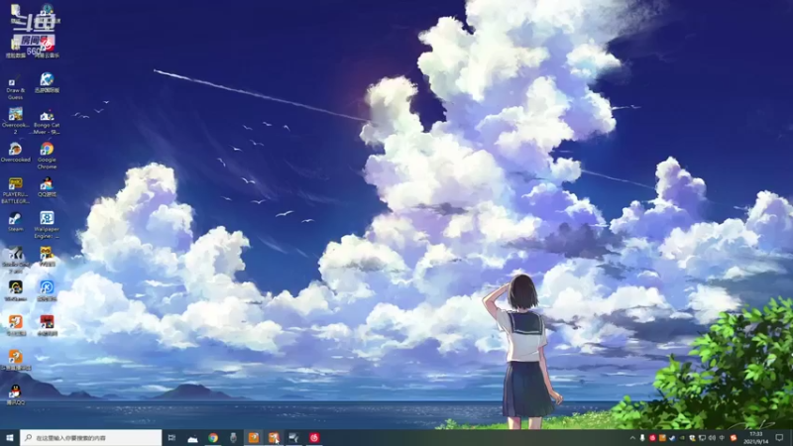Open the NetEase Cloud Music red desktop icon
Screen dimensions: 793x446
coord(47,48)
